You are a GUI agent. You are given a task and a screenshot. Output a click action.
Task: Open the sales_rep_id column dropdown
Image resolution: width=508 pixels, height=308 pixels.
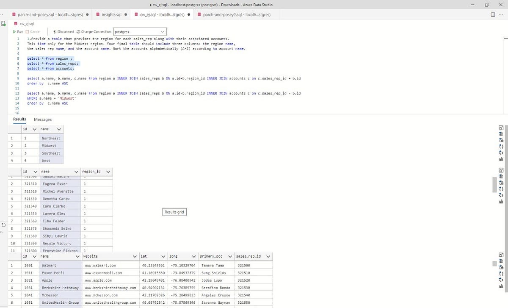[268, 256]
